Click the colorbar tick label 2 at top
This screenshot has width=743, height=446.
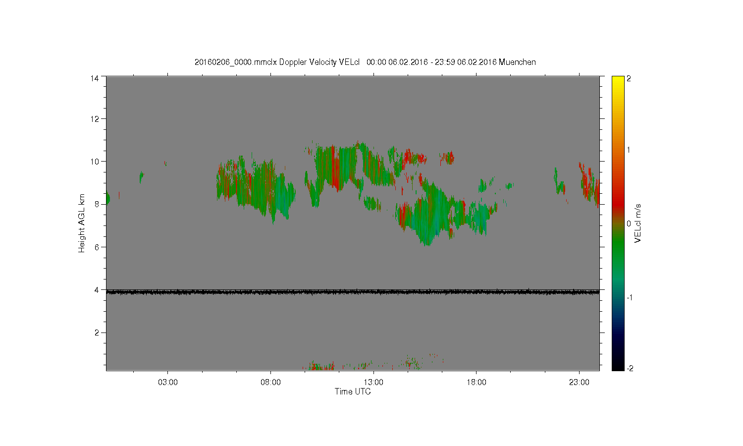click(629, 78)
